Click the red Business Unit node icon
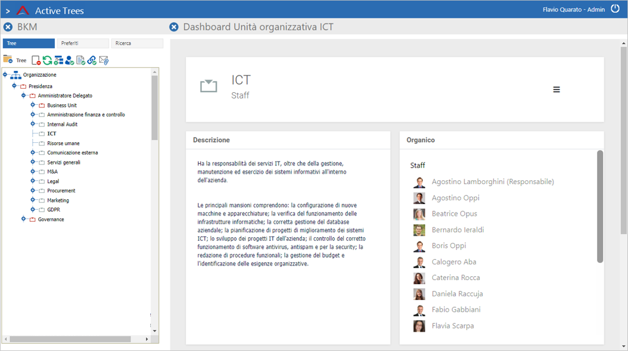628x351 pixels. (42, 105)
